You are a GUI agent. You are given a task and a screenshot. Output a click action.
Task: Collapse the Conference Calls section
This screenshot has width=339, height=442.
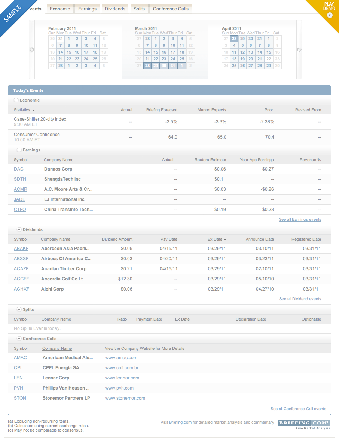coord(19,339)
